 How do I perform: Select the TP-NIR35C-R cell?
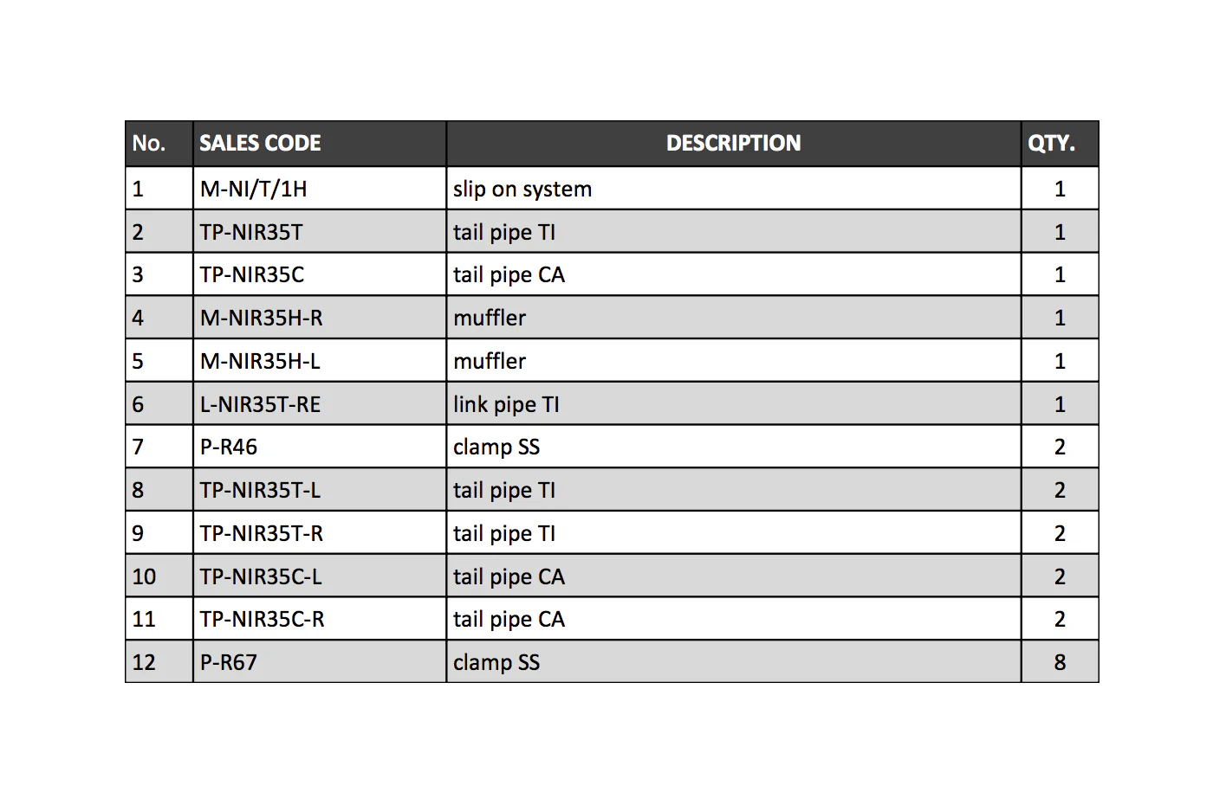tap(320, 619)
